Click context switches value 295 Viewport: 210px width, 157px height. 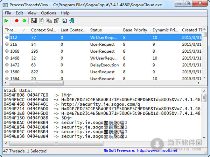(35, 51)
